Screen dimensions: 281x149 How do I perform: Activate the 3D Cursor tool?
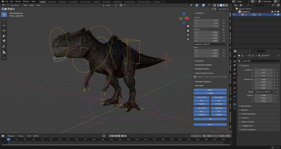(x=4, y=20)
